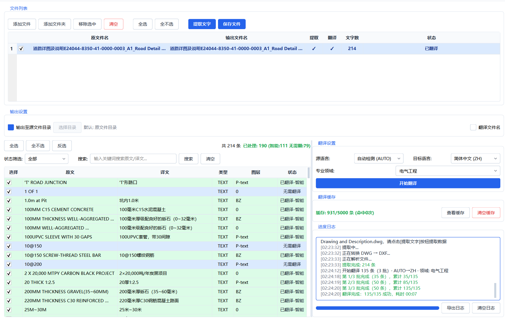Click the 添加文件夹 button
Screen dimensions: 505x320
pyautogui.click(x=55, y=24)
